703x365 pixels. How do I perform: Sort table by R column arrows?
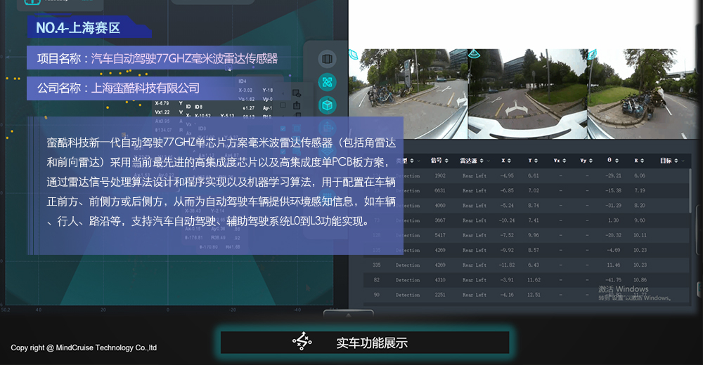(642, 160)
